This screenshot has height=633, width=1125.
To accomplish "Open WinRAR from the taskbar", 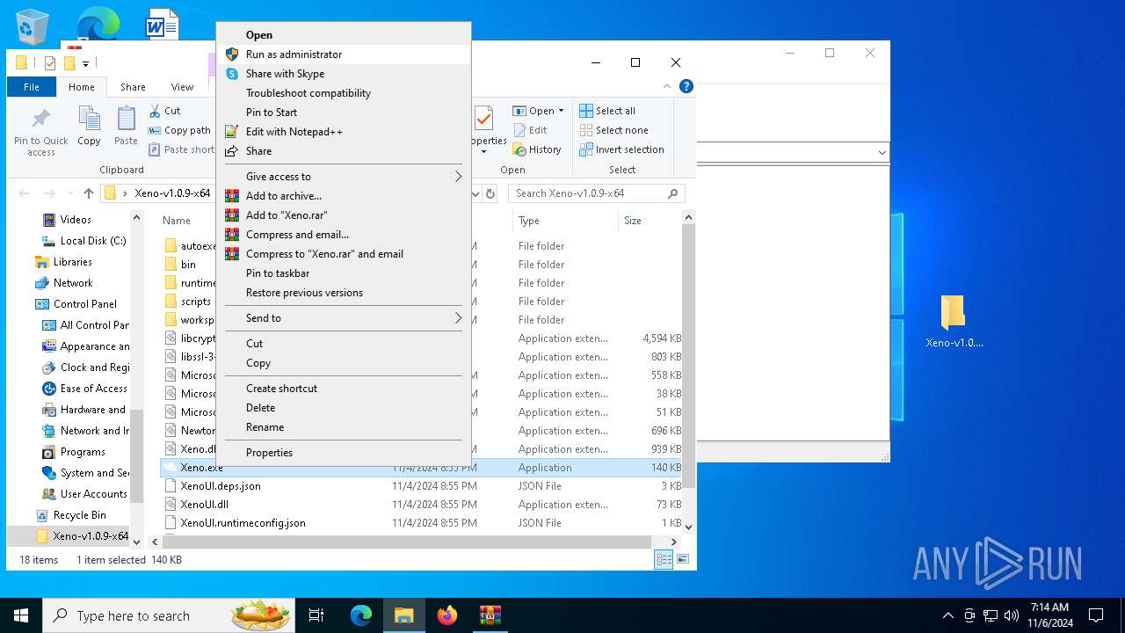I will click(x=490, y=615).
